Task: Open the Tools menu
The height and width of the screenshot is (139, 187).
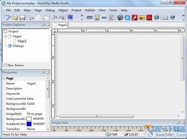Action: point(113,10)
